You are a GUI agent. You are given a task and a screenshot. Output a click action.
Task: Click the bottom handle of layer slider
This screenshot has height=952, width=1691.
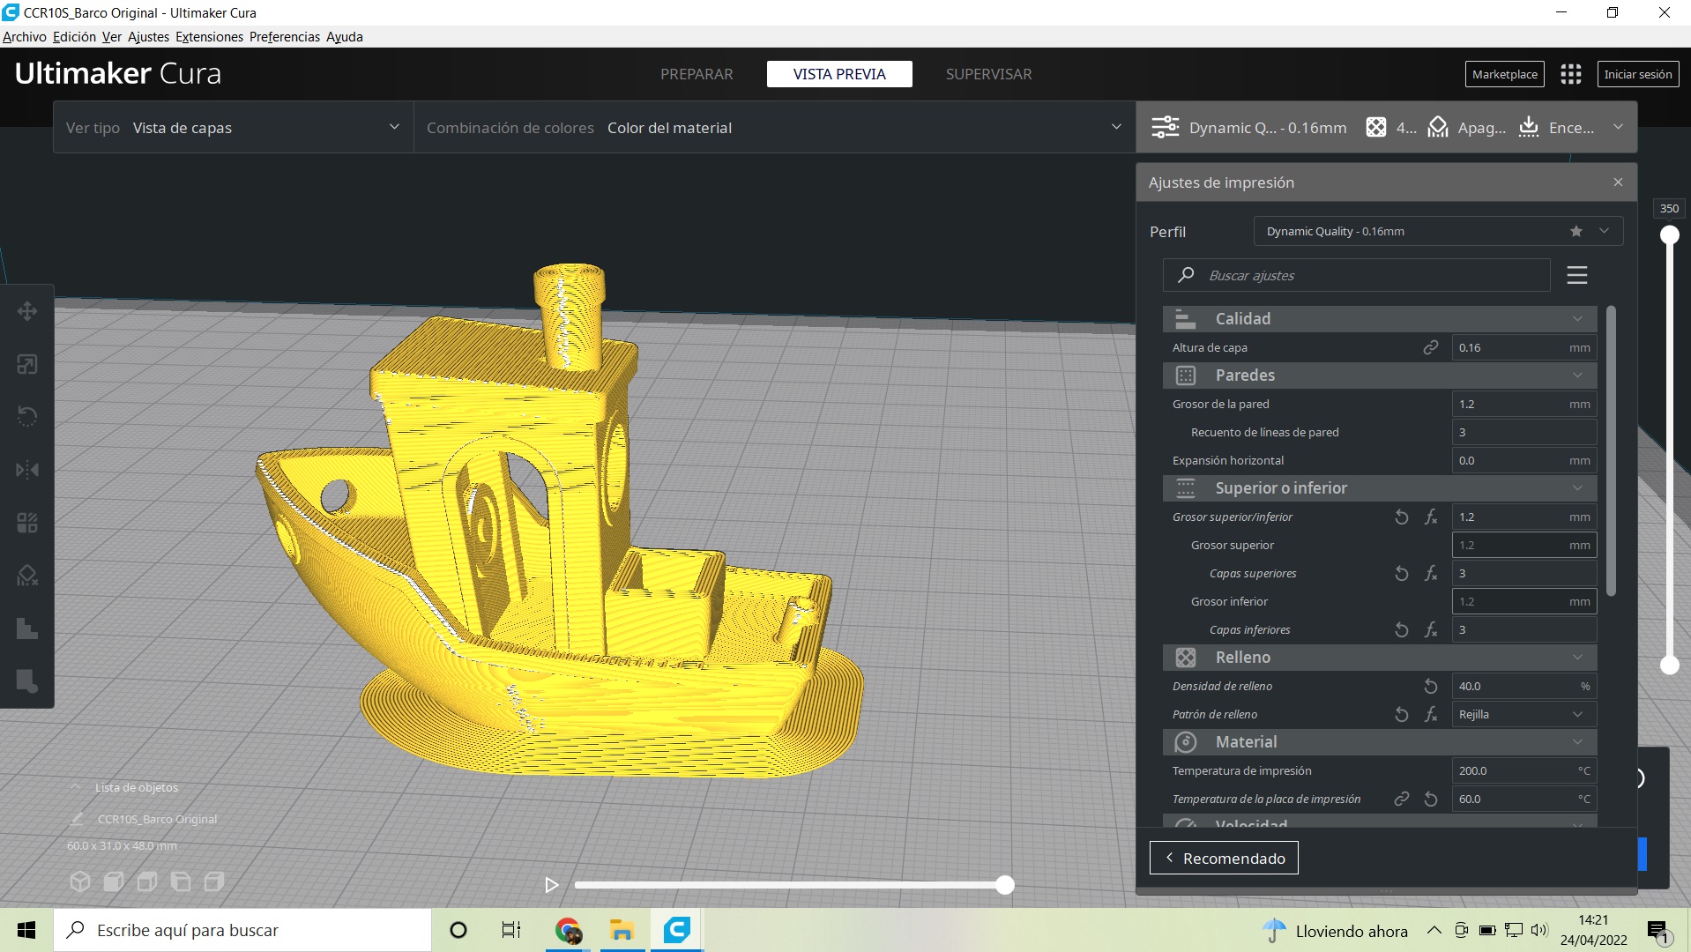tap(1670, 666)
